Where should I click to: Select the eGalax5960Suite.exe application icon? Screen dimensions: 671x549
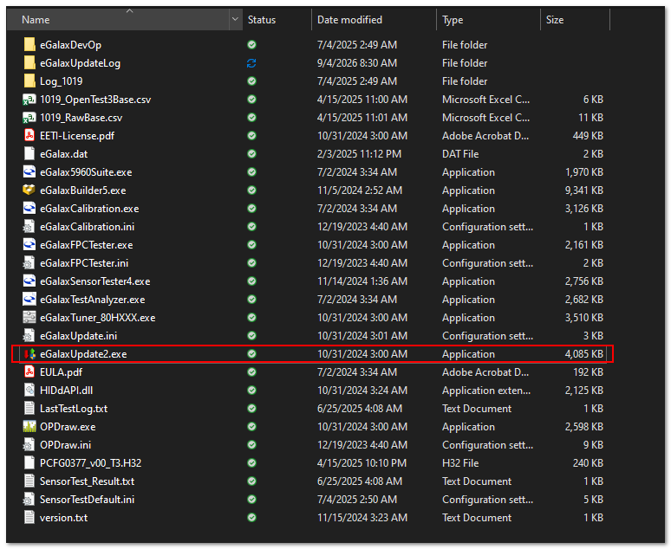coord(29,171)
